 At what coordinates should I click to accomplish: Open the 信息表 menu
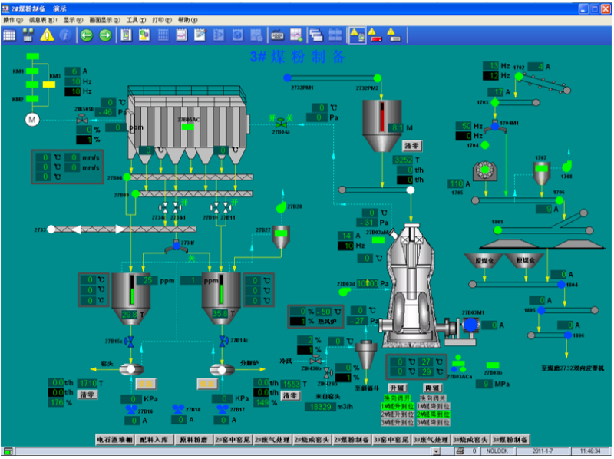pos(43,20)
